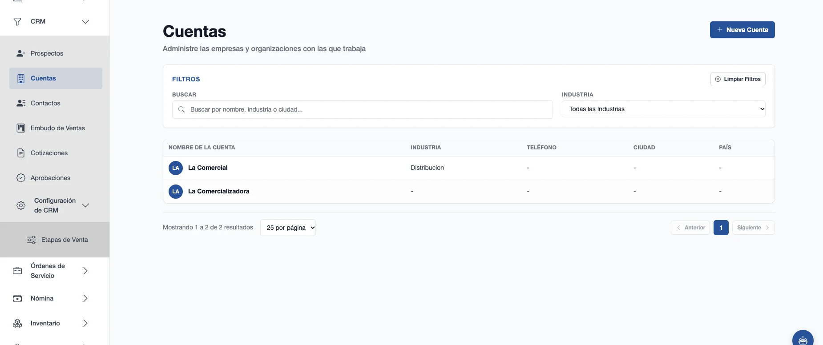Click the search magnifier icon
The image size is (823, 345).
(182, 109)
